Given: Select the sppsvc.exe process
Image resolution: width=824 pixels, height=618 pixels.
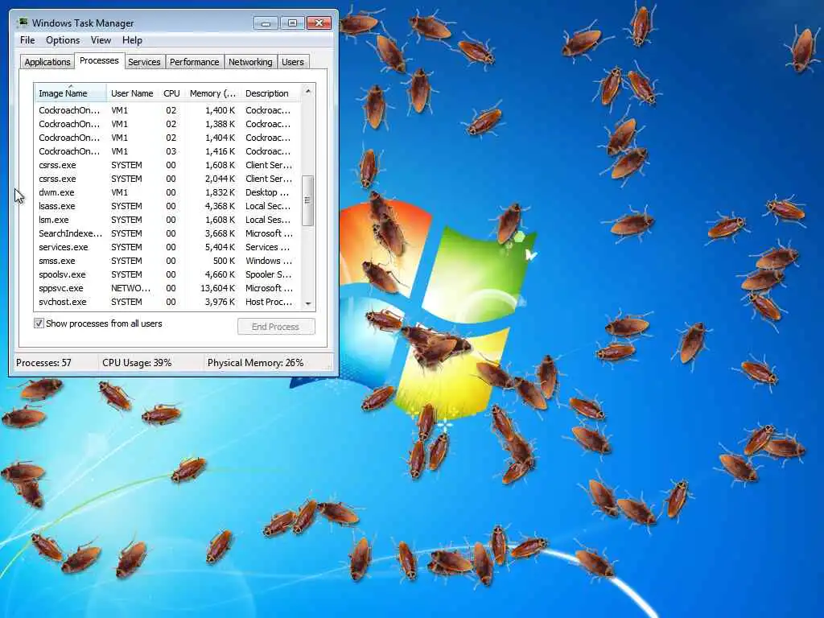Looking at the screenshot, I should tap(168, 288).
